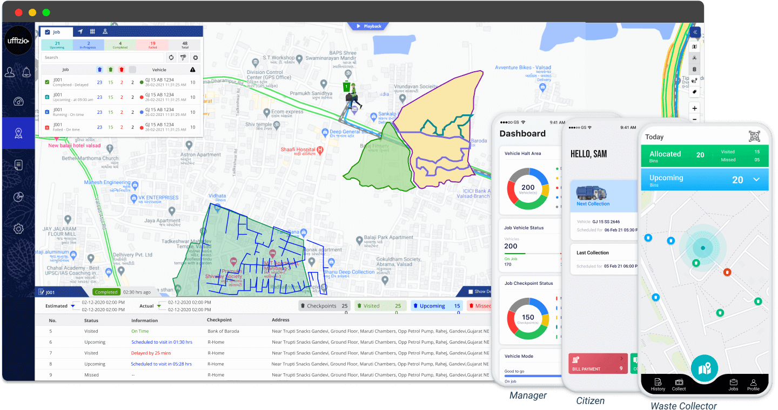The height and width of the screenshot is (410, 778).
Task: Click the waste collector marker on map
Action: (352, 96)
